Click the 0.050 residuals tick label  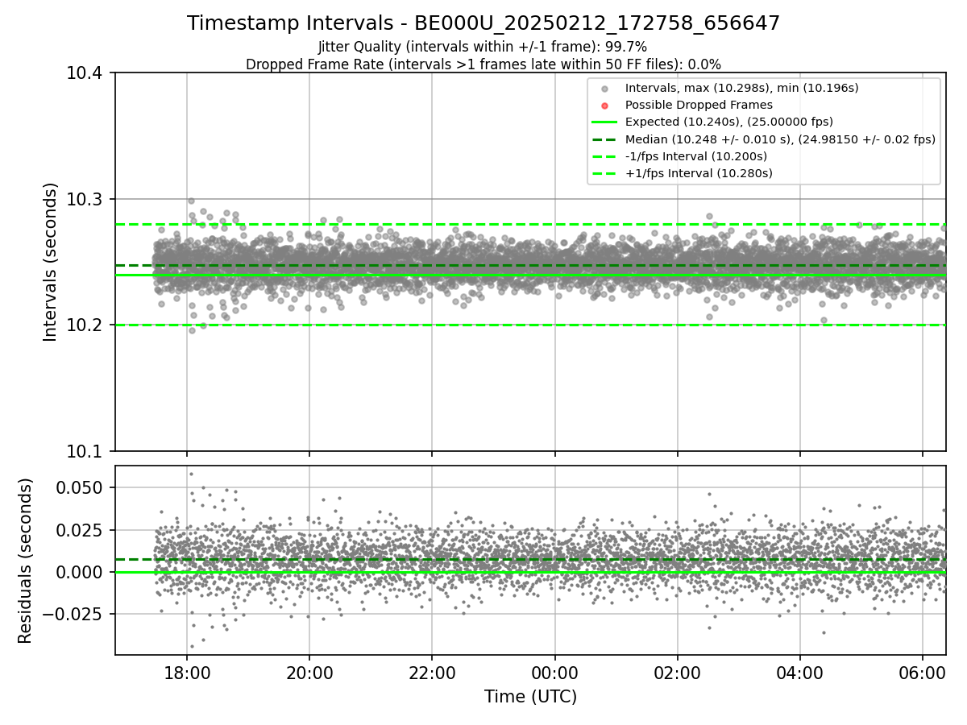click(x=80, y=487)
